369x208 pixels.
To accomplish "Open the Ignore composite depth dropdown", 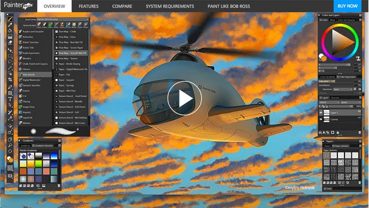I will (x=350, y=102).
